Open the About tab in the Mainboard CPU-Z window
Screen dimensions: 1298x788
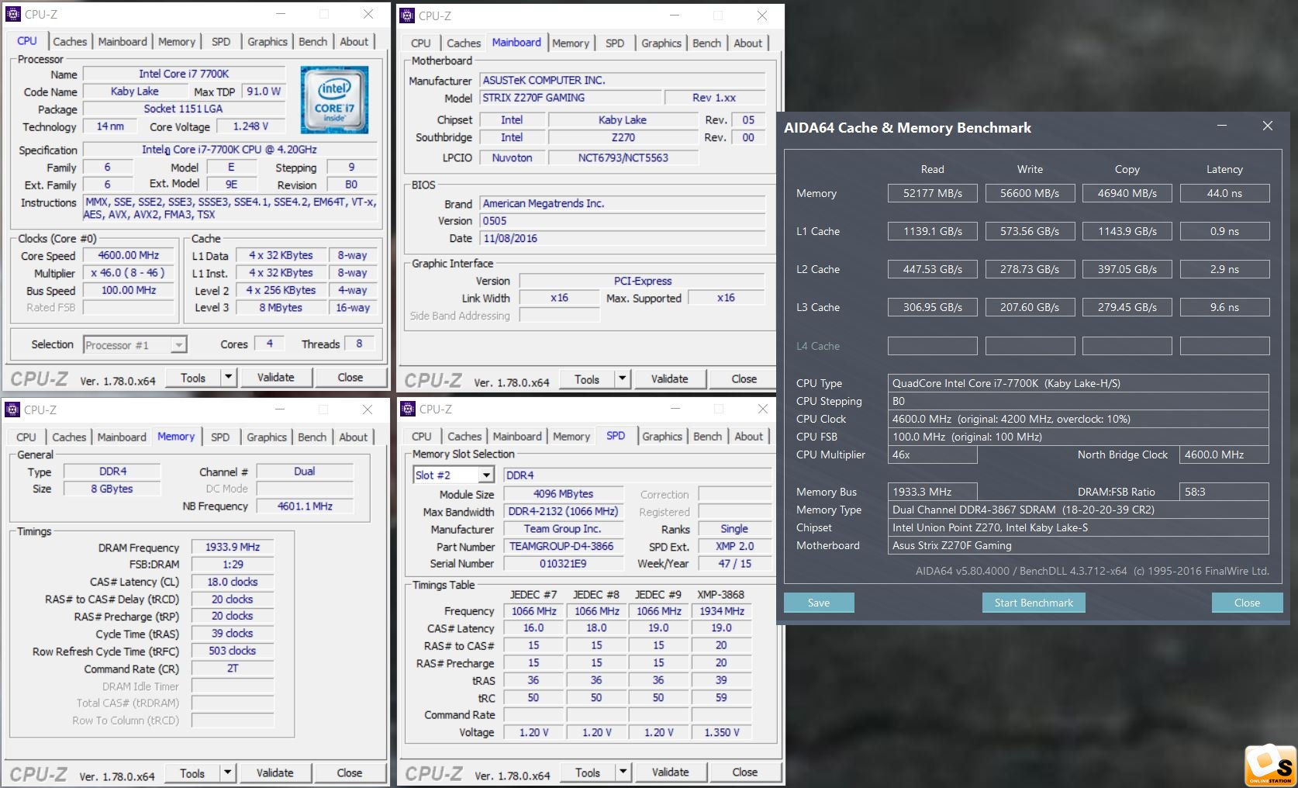(x=748, y=43)
